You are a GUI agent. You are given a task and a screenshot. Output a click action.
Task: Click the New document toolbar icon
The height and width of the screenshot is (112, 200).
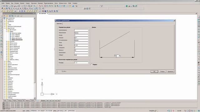(x=2, y=6)
